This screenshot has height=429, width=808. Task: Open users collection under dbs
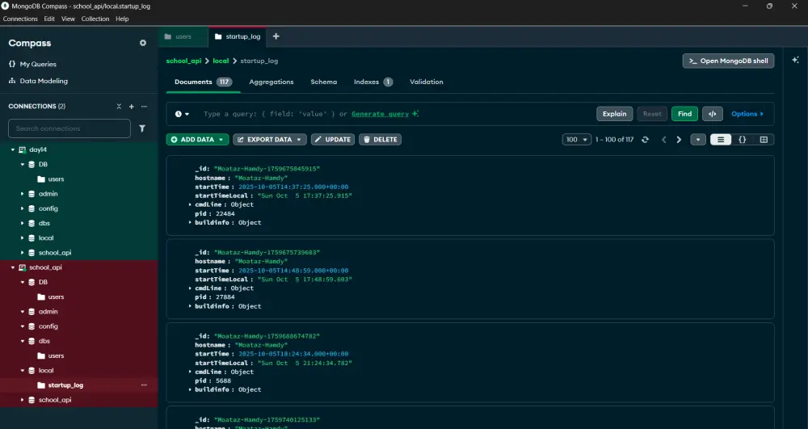56,355
